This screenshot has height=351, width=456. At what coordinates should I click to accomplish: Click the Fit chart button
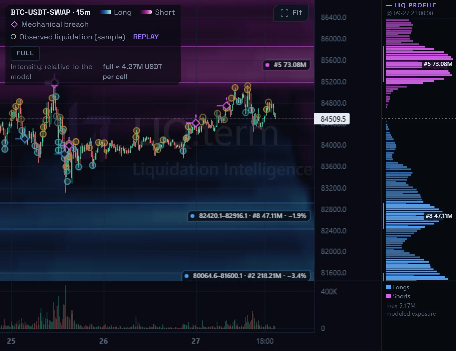291,13
